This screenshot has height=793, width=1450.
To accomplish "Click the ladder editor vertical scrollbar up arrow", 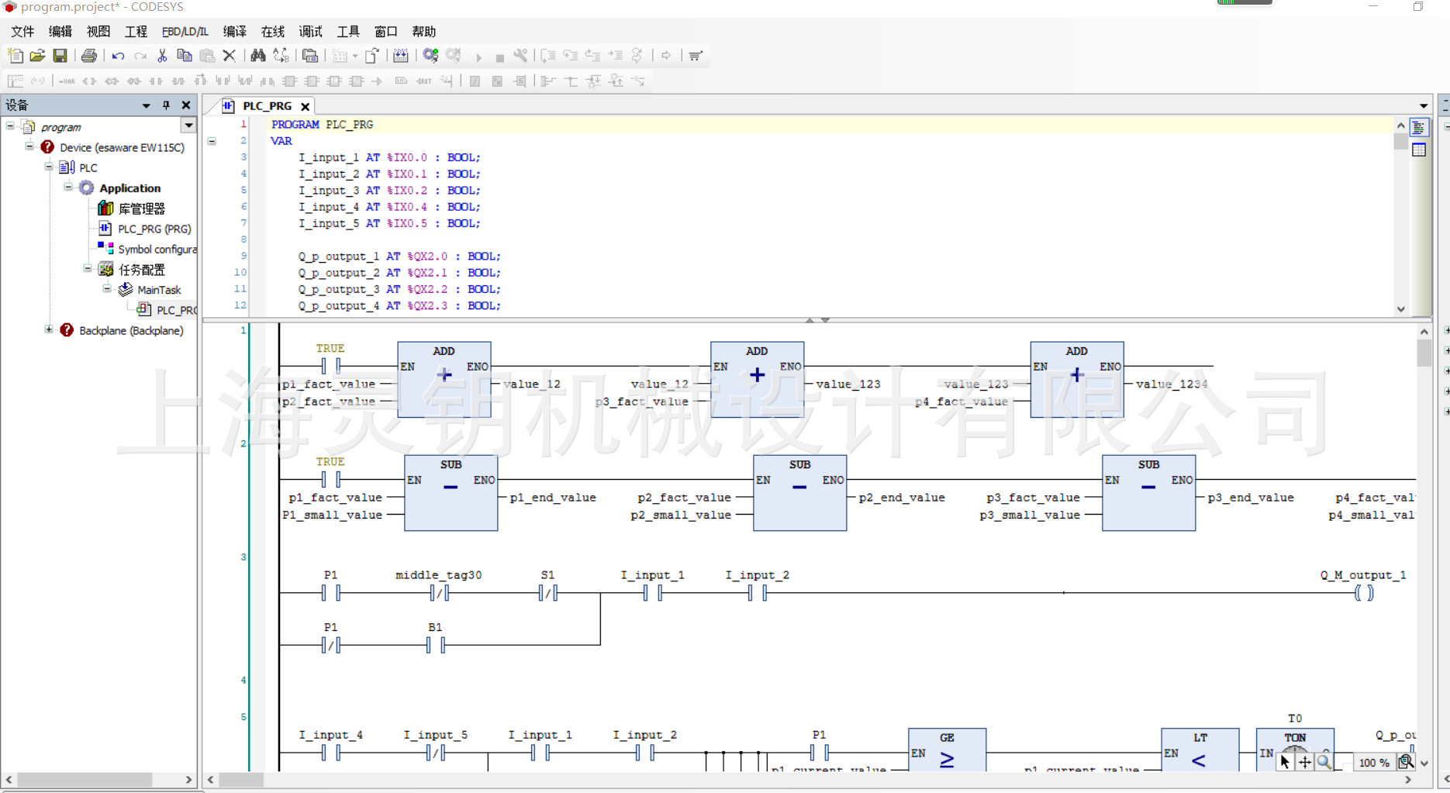I will click(x=1424, y=331).
